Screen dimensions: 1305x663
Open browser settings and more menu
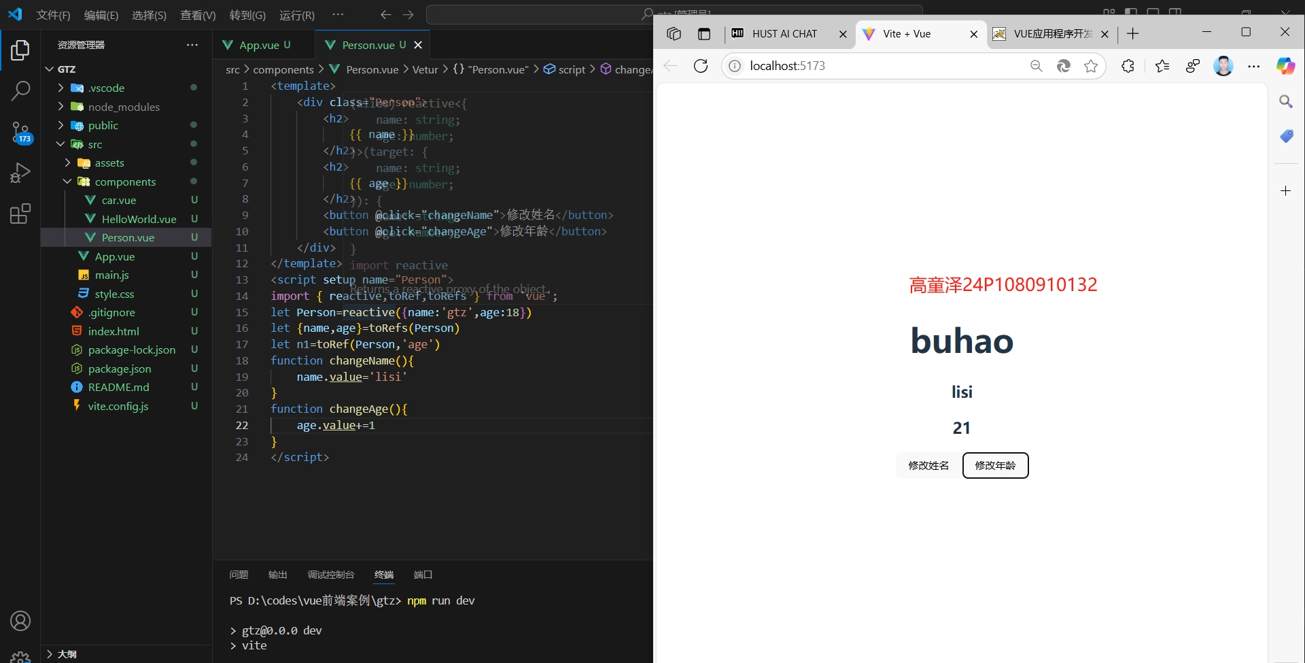click(1254, 66)
